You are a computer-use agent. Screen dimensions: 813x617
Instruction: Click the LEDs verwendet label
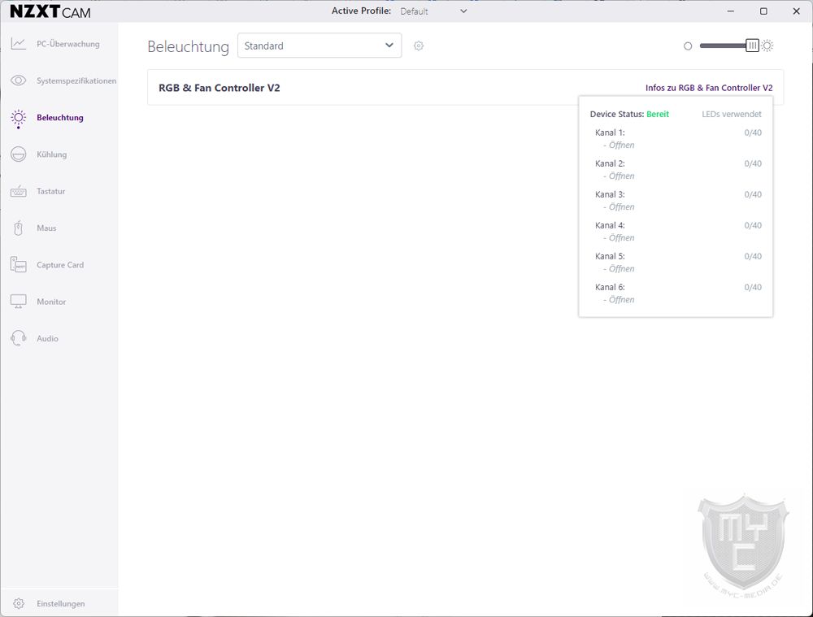tap(732, 114)
